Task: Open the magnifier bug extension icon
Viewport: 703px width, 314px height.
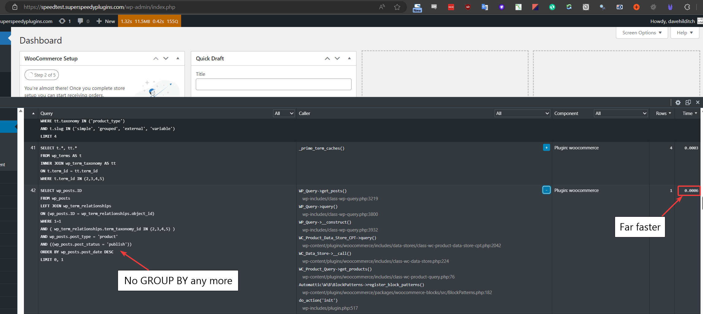Action: [603, 7]
